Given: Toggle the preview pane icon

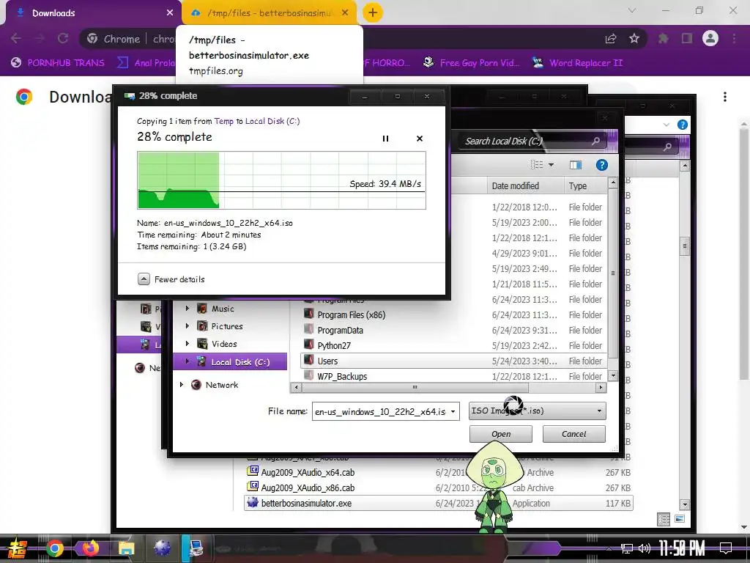Looking at the screenshot, I should [x=576, y=165].
